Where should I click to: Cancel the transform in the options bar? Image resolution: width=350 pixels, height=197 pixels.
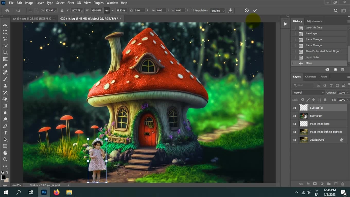click(x=247, y=10)
